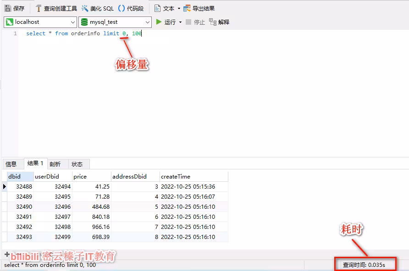Click the price column header

tap(92, 177)
